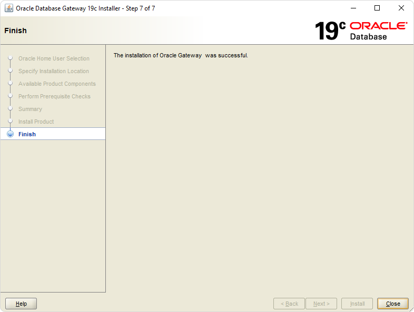Click the disabled Back button
The image size is (414, 312).
(289, 304)
